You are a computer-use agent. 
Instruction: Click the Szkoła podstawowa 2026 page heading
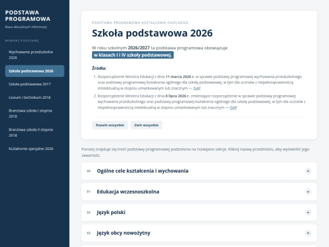(x=152, y=33)
